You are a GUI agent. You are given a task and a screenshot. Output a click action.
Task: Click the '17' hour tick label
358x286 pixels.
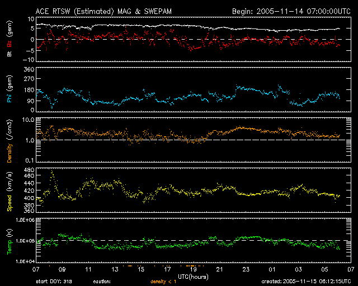click(x=167, y=270)
